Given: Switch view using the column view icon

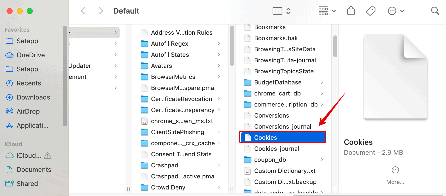Looking at the screenshot, I should coord(277,11).
